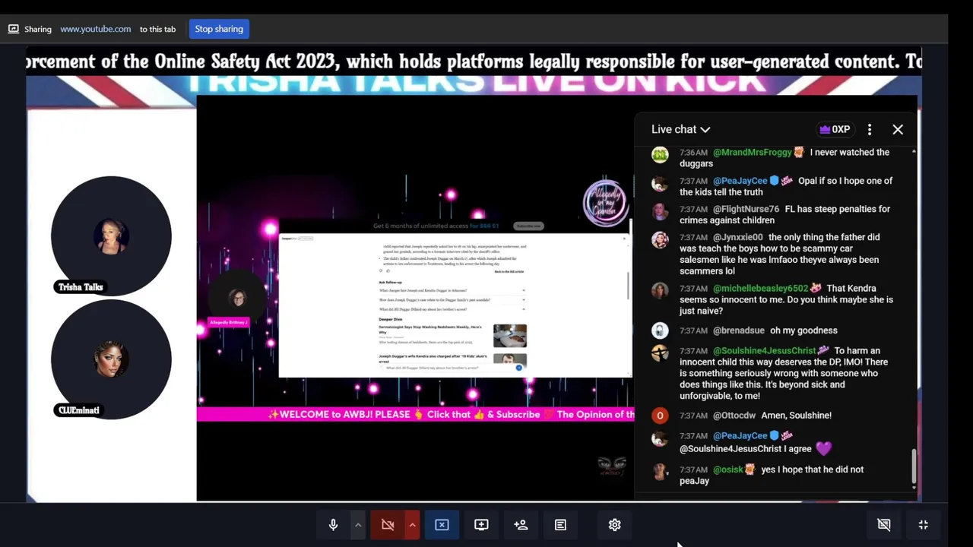This screenshot has width=973, height=547.
Task: Click the Stop sharing button
Action: pos(219,29)
